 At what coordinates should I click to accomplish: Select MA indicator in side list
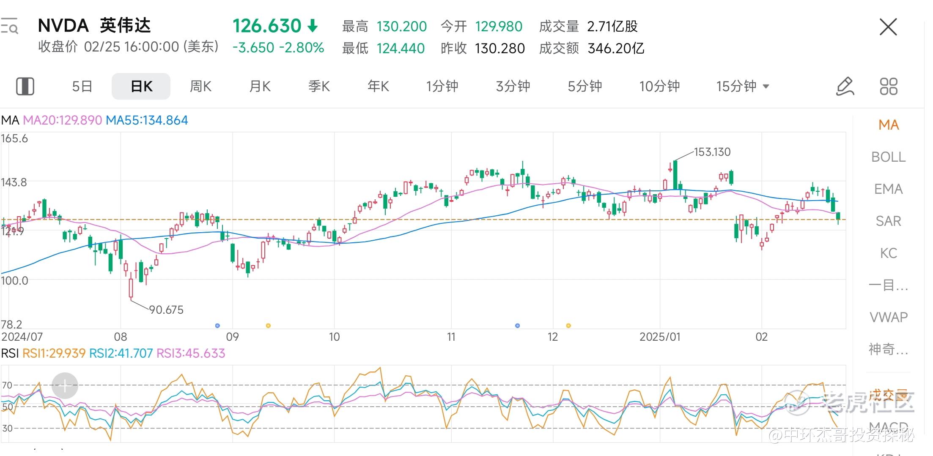pyautogui.click(x=888, y=125)
